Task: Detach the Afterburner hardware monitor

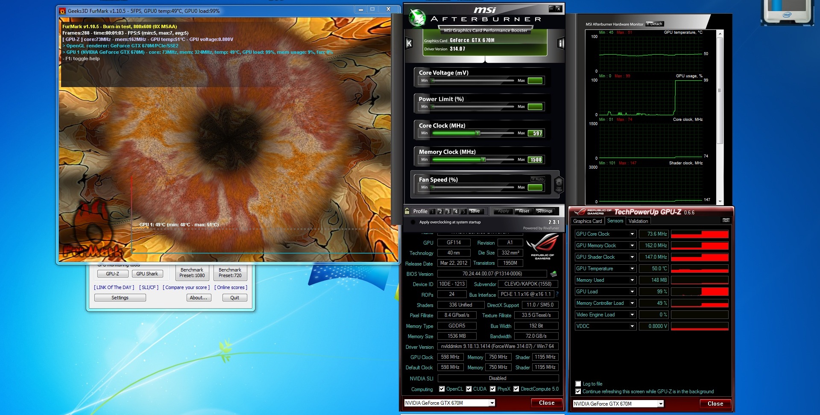Action: click(654, 24)
